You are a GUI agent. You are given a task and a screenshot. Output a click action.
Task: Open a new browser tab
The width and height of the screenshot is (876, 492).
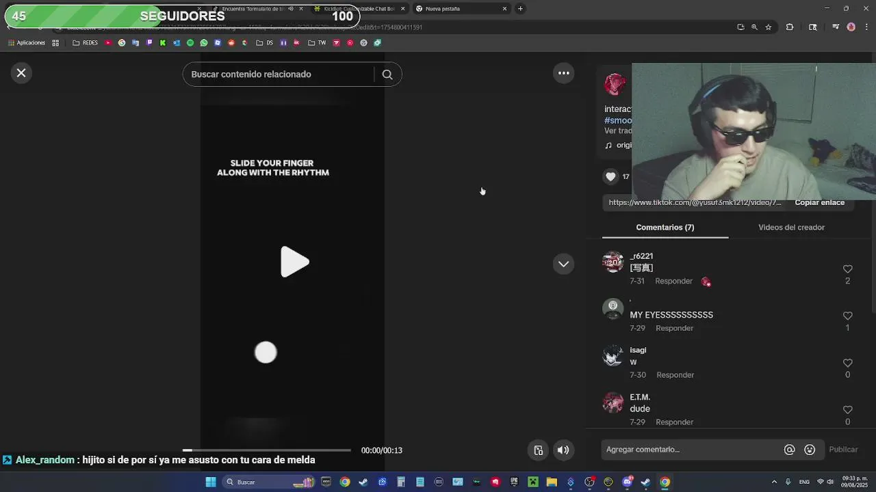520,9
